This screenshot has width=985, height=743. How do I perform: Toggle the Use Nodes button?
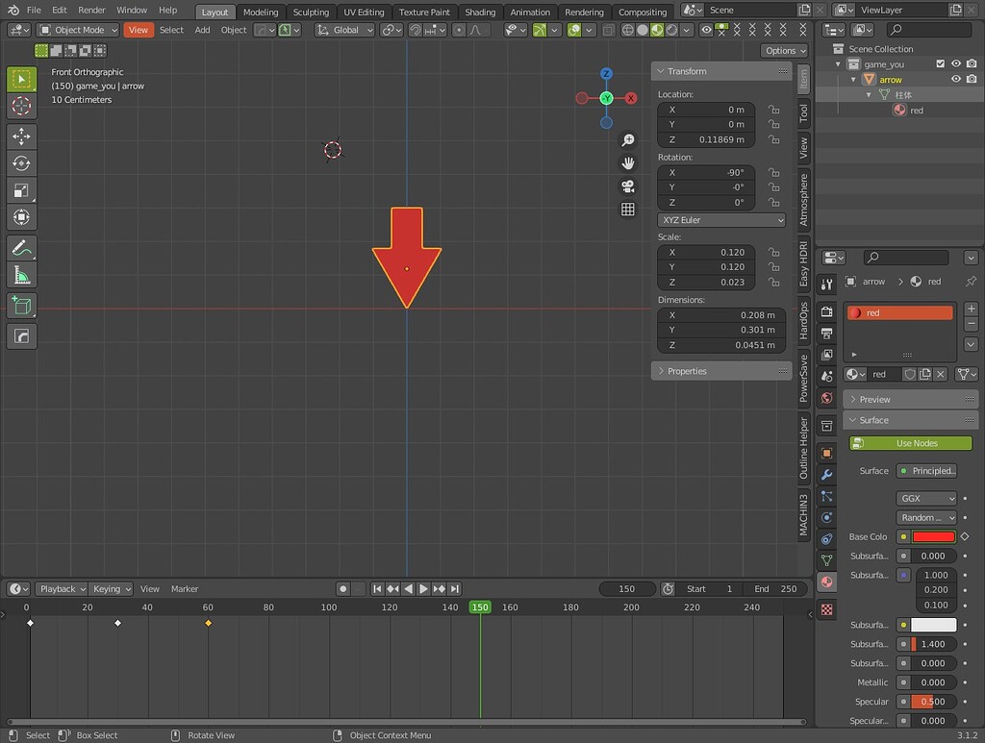click(x=910, y=443)
